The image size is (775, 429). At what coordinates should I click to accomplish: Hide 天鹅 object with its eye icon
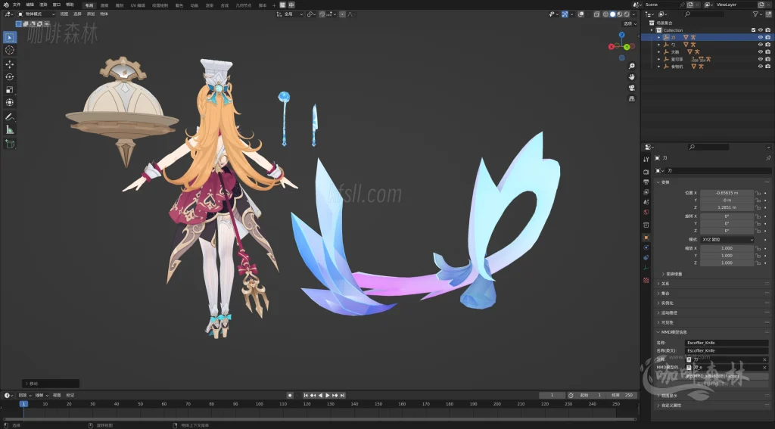[760, 52]
